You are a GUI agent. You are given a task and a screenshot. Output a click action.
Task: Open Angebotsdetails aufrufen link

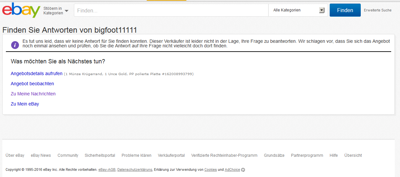[37, 73]
